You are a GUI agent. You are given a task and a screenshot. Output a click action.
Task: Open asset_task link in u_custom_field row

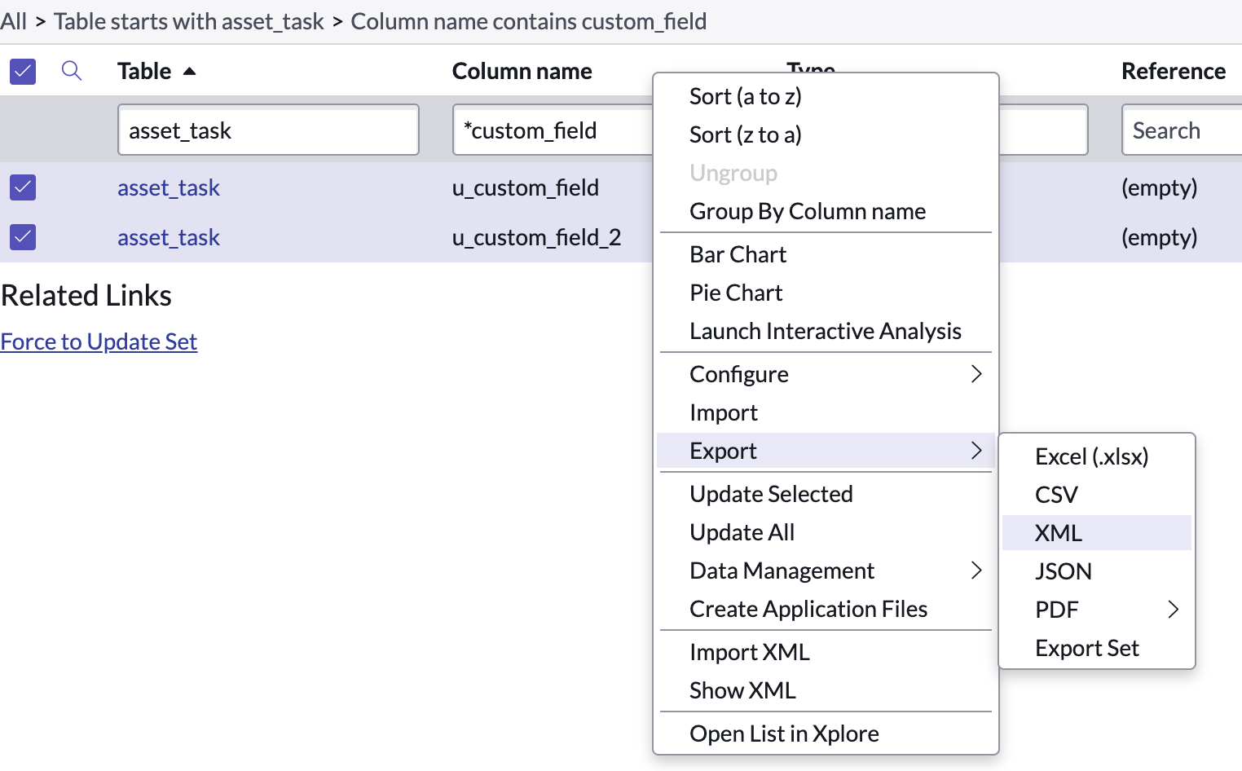169,187
